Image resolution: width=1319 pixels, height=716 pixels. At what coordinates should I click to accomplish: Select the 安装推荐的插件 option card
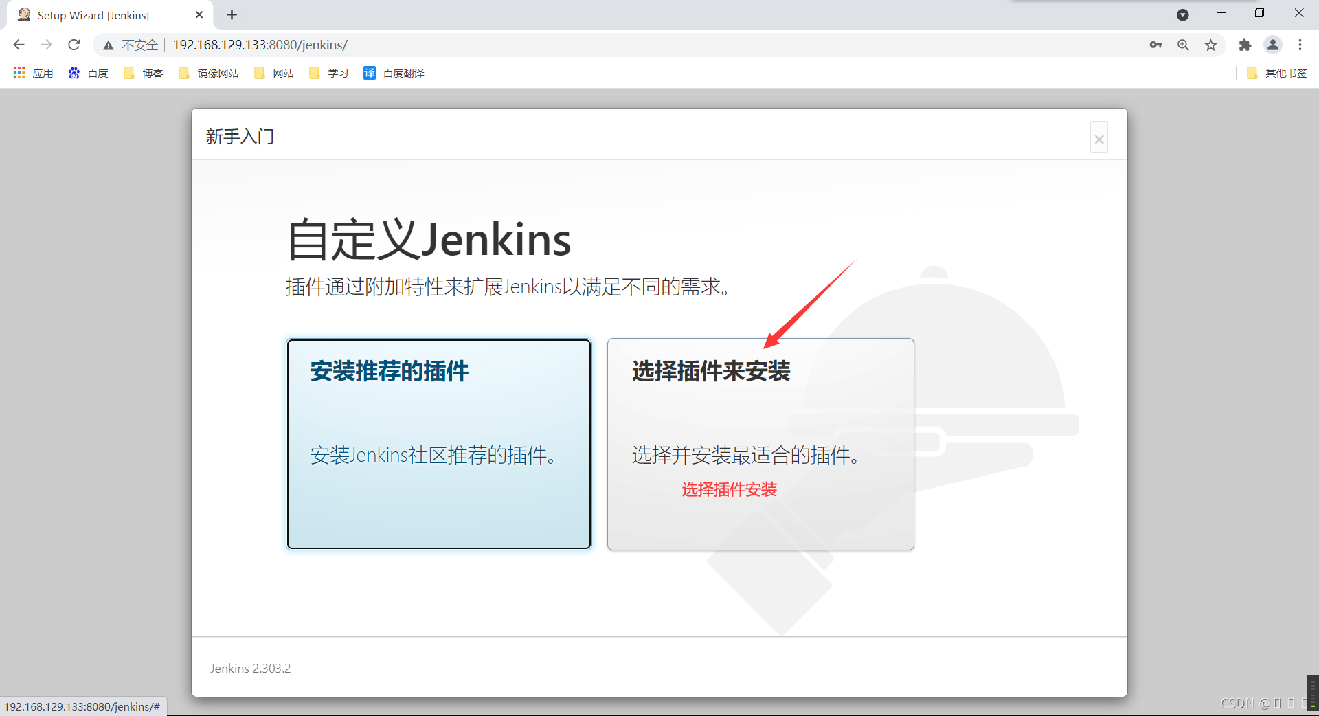pyautogui.click(x=438, y=445)
